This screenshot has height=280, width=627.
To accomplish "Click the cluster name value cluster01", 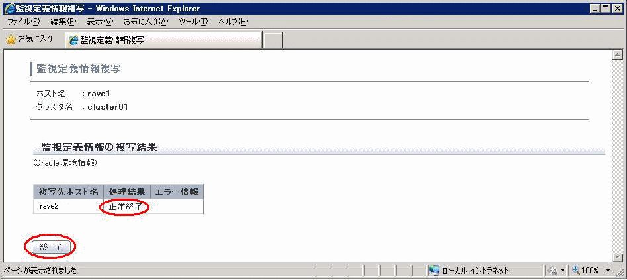I will pos(108,107).
